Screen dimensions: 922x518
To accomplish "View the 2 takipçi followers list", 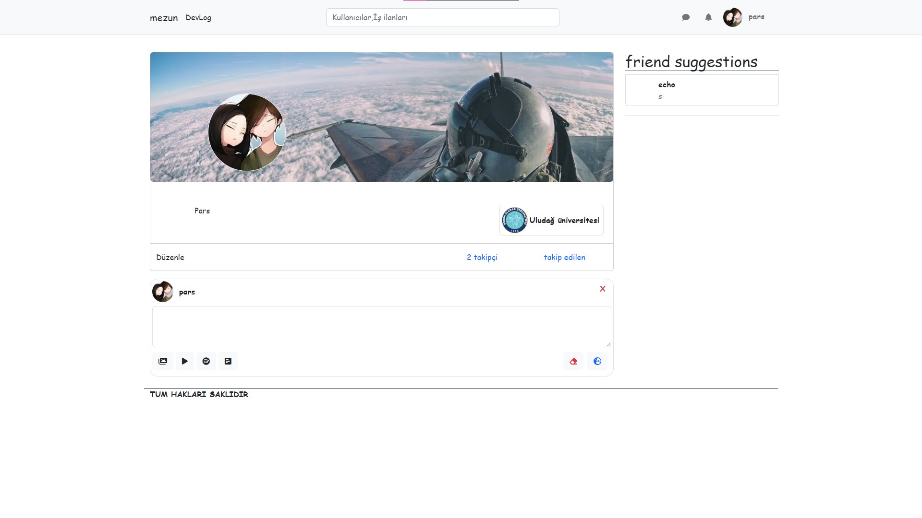I will (482, 257).
